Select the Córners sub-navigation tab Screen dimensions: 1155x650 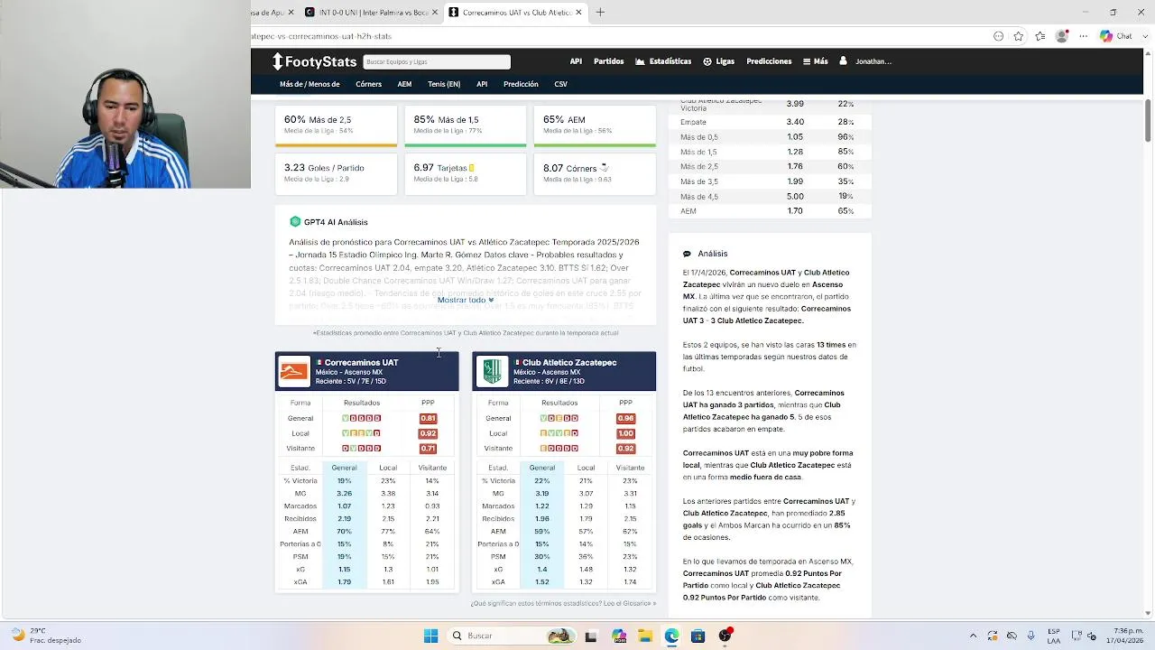click(368, 84)
